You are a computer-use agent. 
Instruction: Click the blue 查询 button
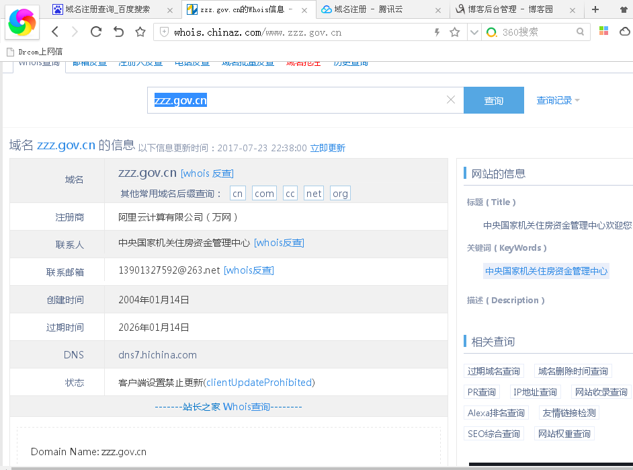coord(494,100)
